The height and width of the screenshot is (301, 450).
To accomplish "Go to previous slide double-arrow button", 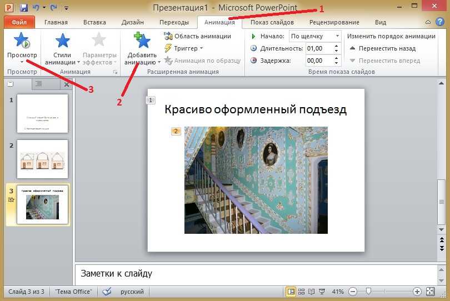I will 442,240.
